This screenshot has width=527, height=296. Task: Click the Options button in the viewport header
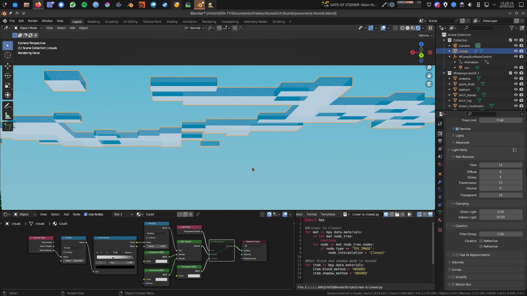pos(424,35)
